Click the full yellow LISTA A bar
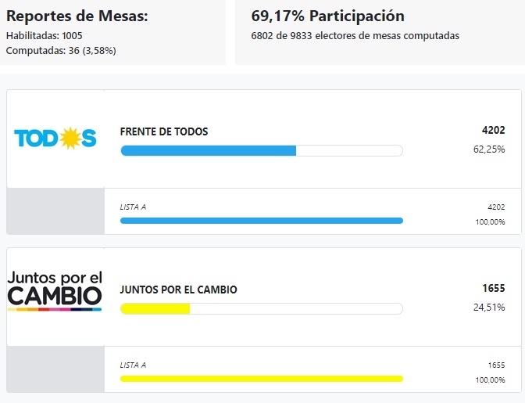The height and width of the screenshot is (403, 525). tap(261, 379)
